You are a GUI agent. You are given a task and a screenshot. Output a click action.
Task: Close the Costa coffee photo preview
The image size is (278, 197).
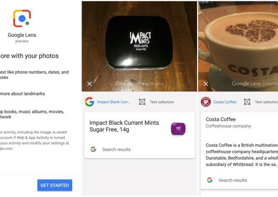206,84
